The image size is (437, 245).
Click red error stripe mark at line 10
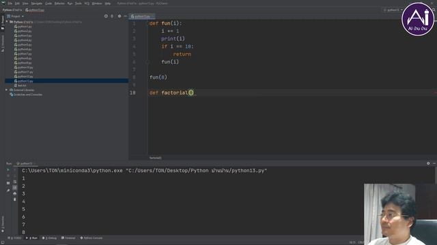click(x=435, y=93)
